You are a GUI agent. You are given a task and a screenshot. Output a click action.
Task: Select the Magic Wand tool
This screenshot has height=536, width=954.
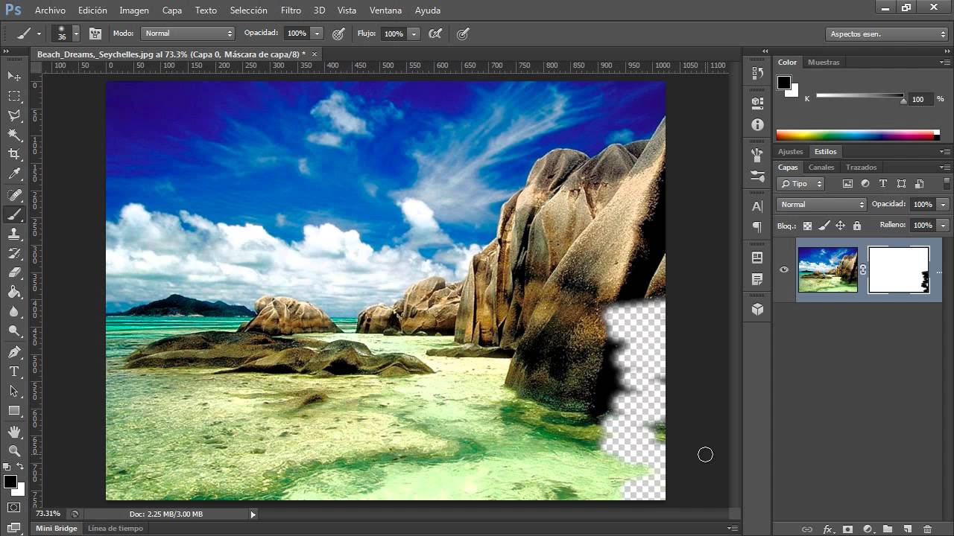click(x=14, y=134)
